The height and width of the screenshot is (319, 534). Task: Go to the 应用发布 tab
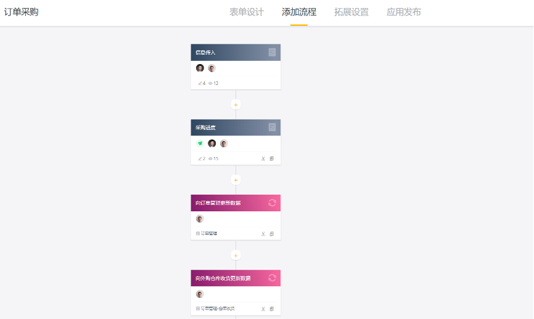(x=404, y=12)
